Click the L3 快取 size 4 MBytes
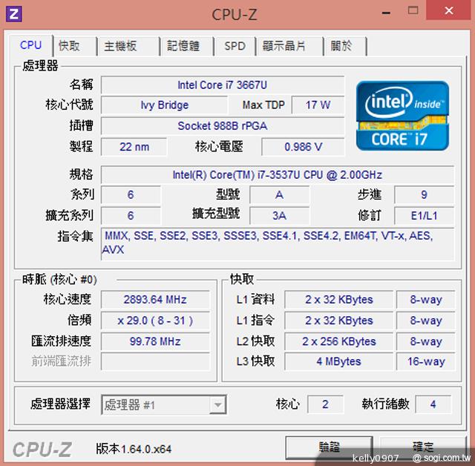Screen dimensions: 475x466 [x=338, y=361]
